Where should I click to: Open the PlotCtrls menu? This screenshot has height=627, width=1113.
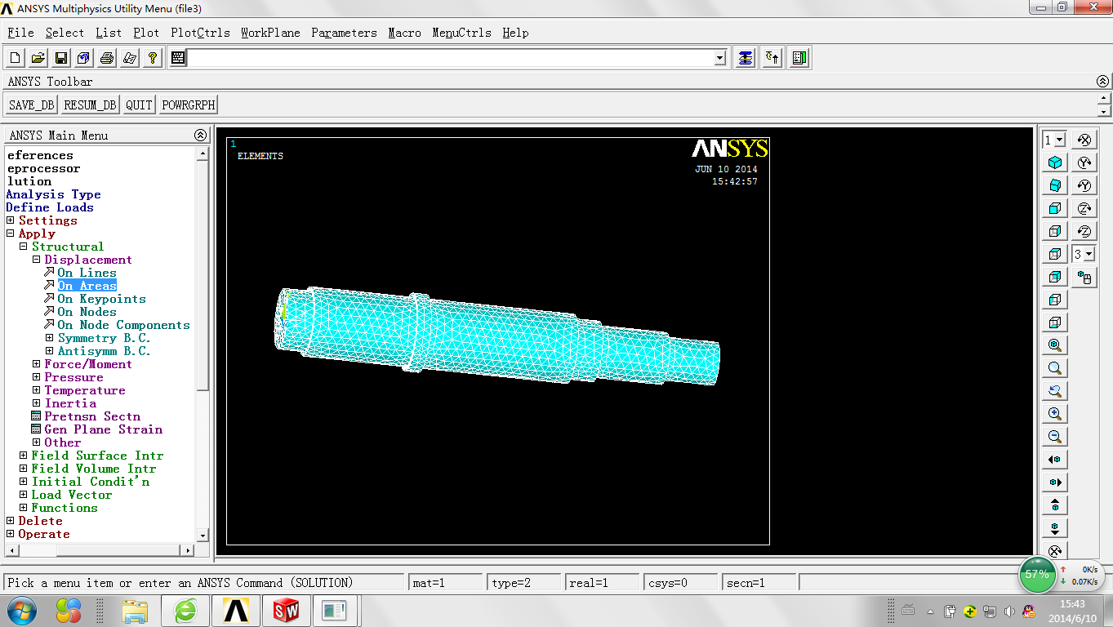[x=200, y=33]
